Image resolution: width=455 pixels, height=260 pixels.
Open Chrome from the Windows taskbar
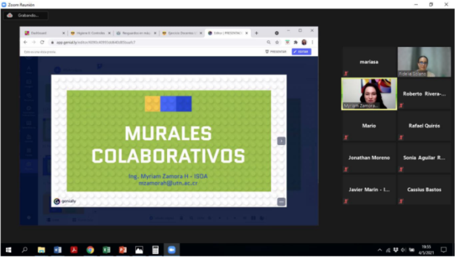[x=90, y=250]
